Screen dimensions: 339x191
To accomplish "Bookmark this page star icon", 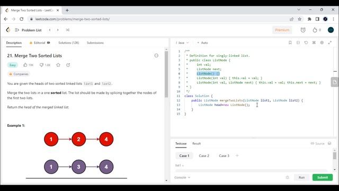I will [299, 19].
